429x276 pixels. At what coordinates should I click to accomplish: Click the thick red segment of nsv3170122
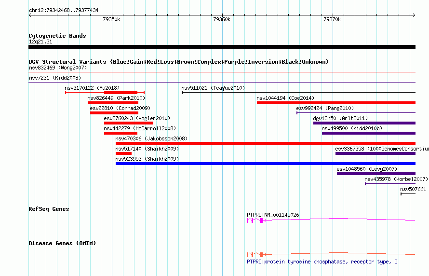(x=121, y=93)
